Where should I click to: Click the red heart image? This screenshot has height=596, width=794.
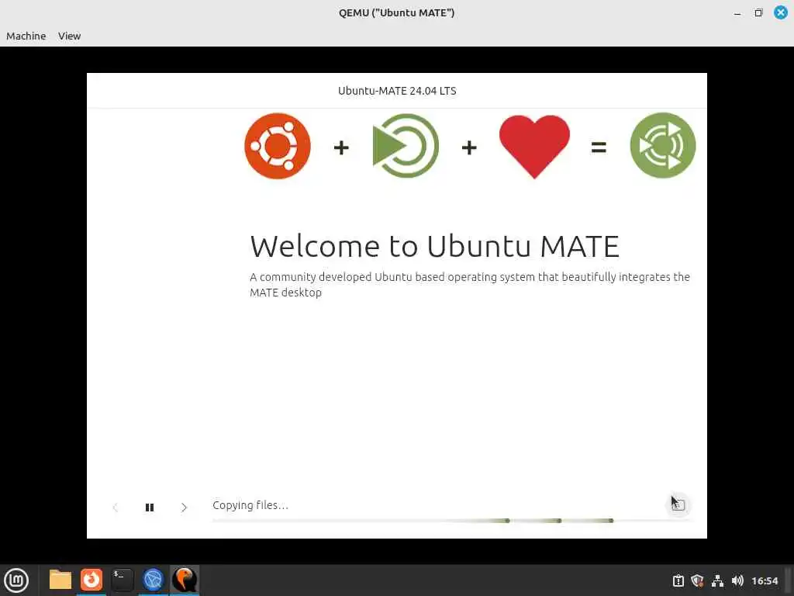[x=534, y=146]
